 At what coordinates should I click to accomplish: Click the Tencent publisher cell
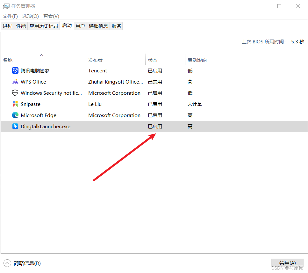tap(97, 70)
